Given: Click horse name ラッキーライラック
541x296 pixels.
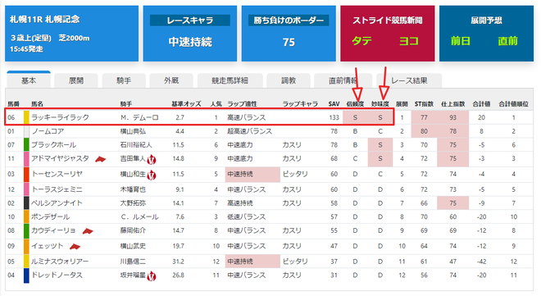Looking at the screenshot, I should pos(61,117).
